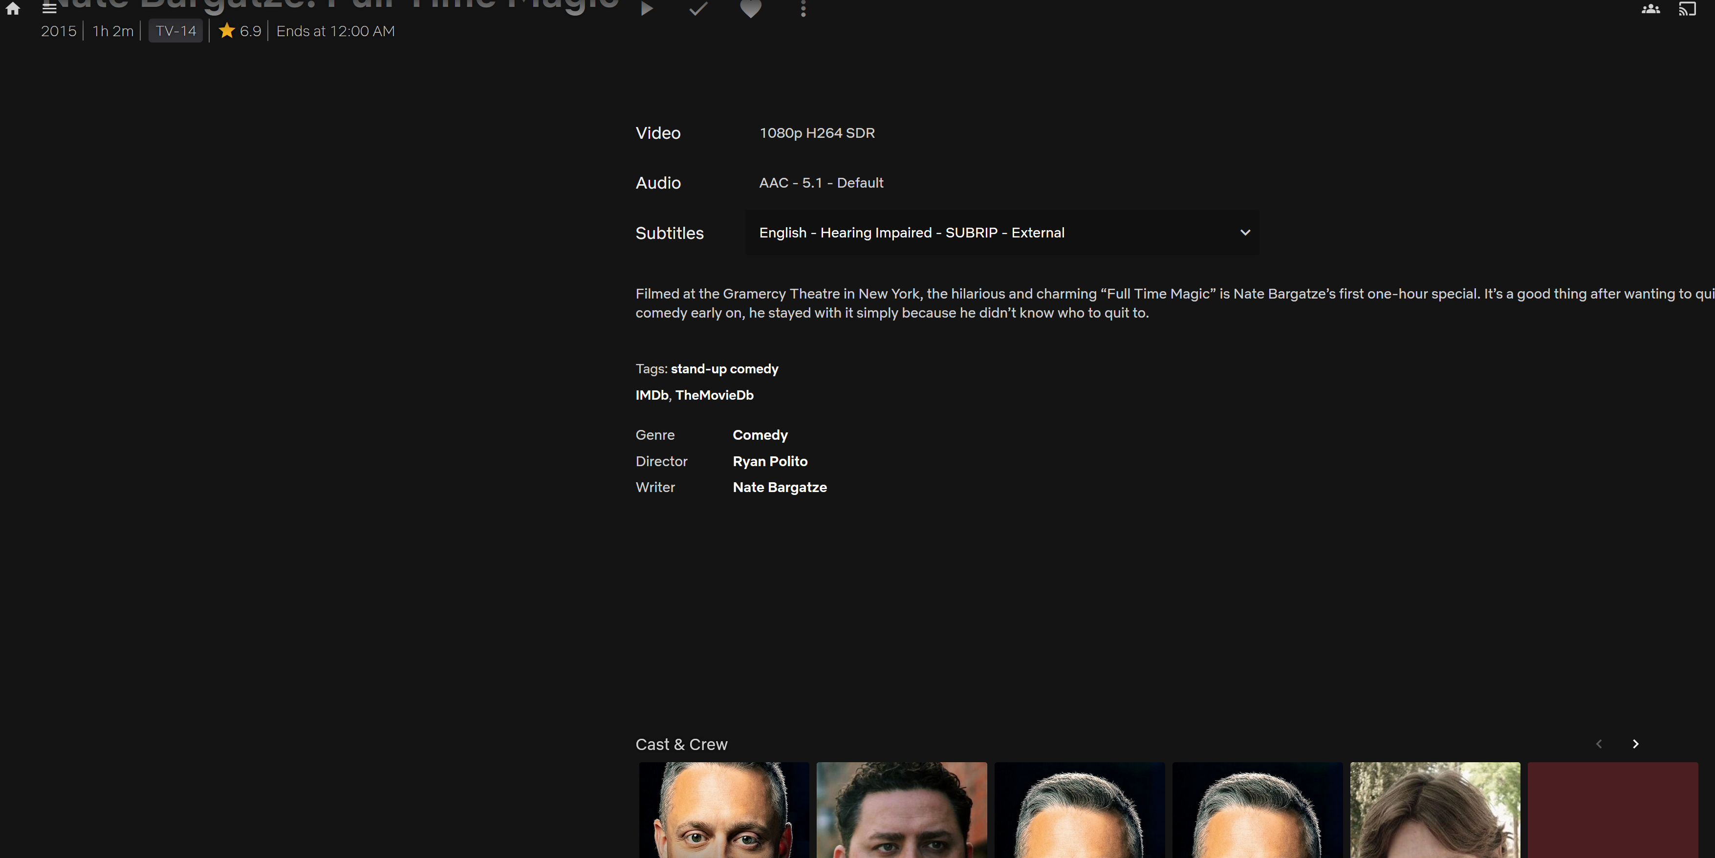Click the stand-up comedy tag
Viewport: 1715px width, 858px height.
[724, 369]
